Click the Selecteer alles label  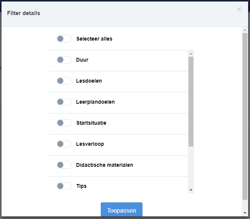pyautogui.click(x=94, y=39)
